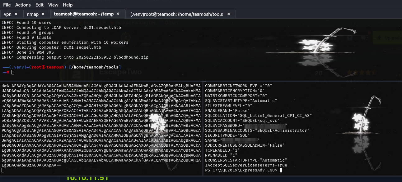The image size is (402, 182).
Task: Click the 'Starting computer enumeration' line
Action: point(65,42)
